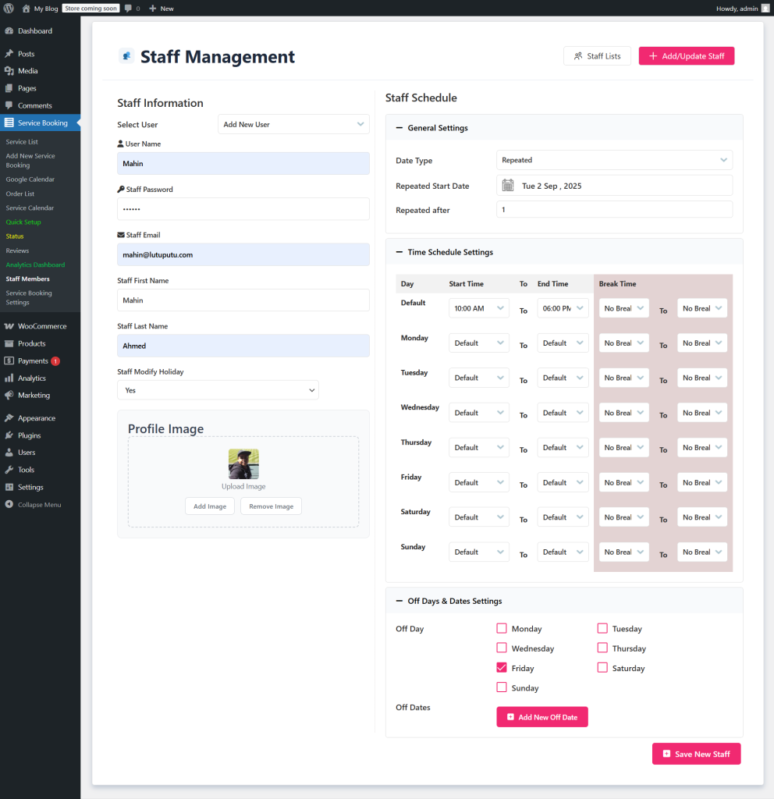Go to Analytics Dashboard submenu item
The image size is (774, 799).
(35, 265)
